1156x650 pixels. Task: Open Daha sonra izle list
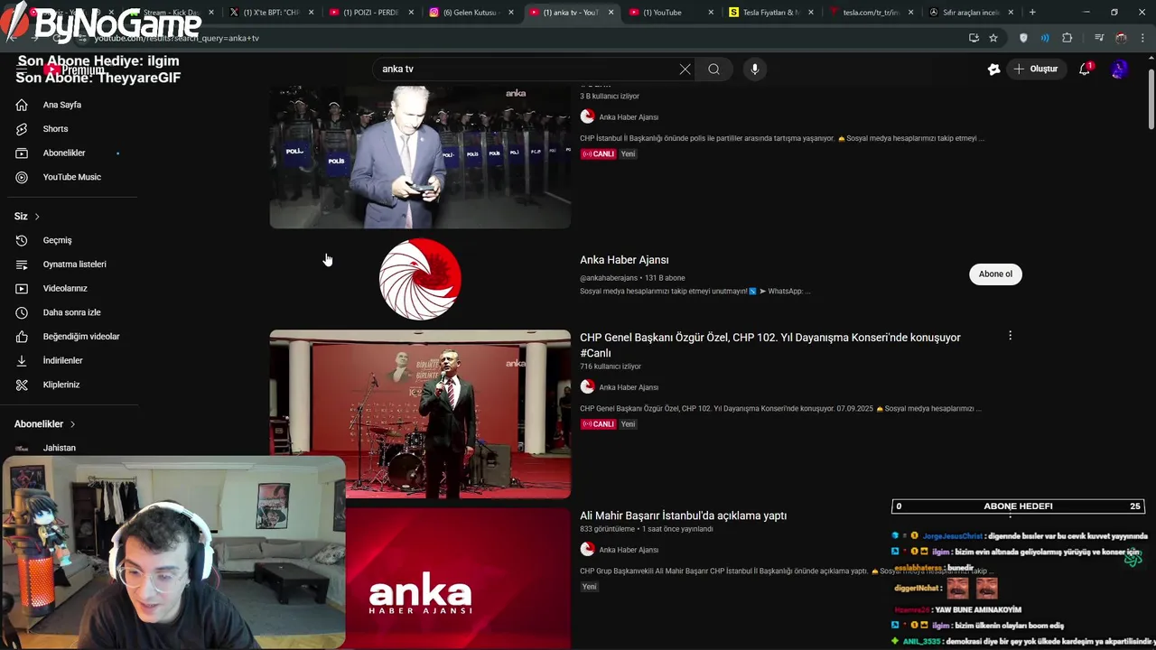pyautogui.click(x=71, y=312)
